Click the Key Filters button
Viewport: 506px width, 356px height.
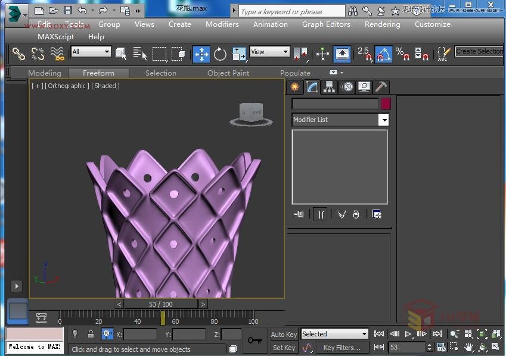pos(342,348)
